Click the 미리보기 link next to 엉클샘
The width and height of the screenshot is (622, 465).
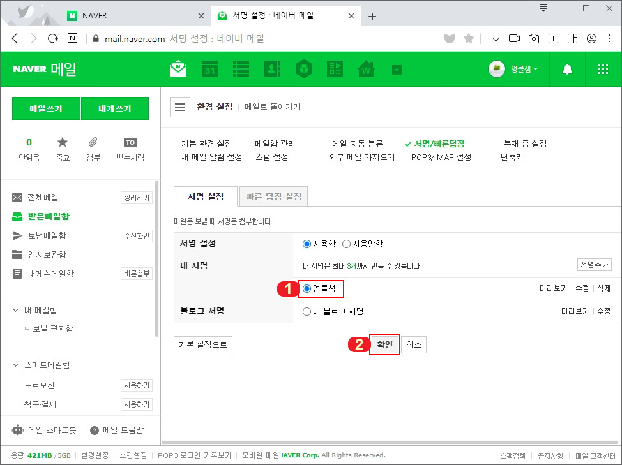click(553, 288)
